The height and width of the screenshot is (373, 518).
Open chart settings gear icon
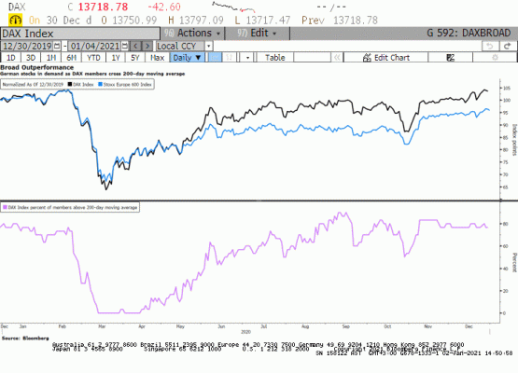pyautogui.click(x=495, y=58)
